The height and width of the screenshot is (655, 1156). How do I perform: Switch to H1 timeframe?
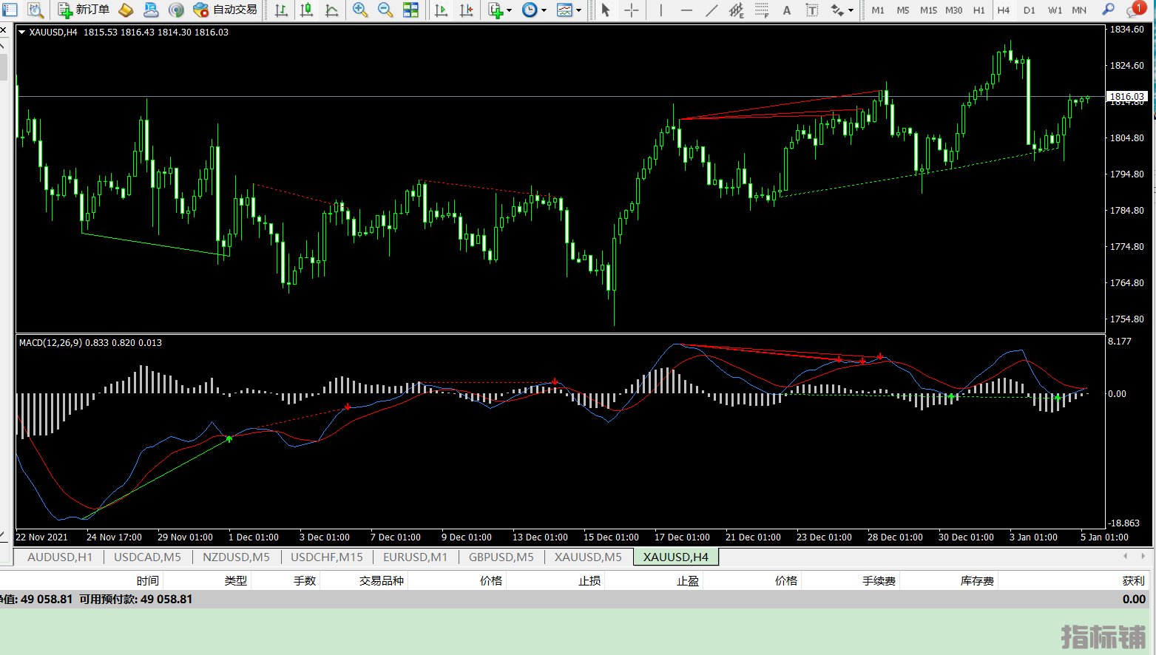(978, 10)
